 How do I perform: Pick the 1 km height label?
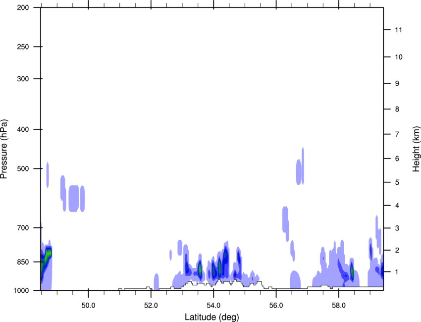[x=397, y=272]
